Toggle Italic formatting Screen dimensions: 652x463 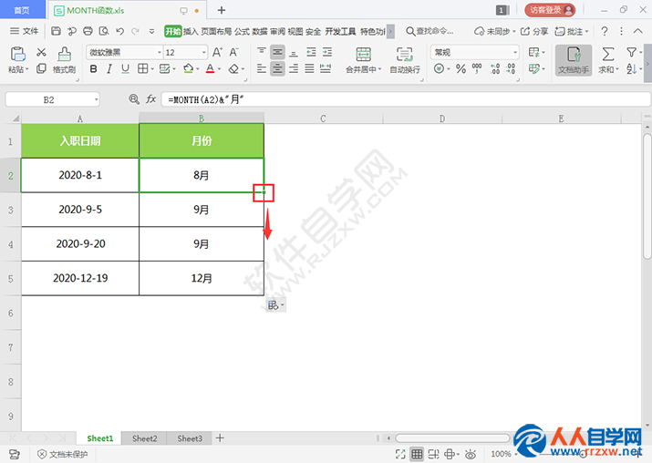109,68
